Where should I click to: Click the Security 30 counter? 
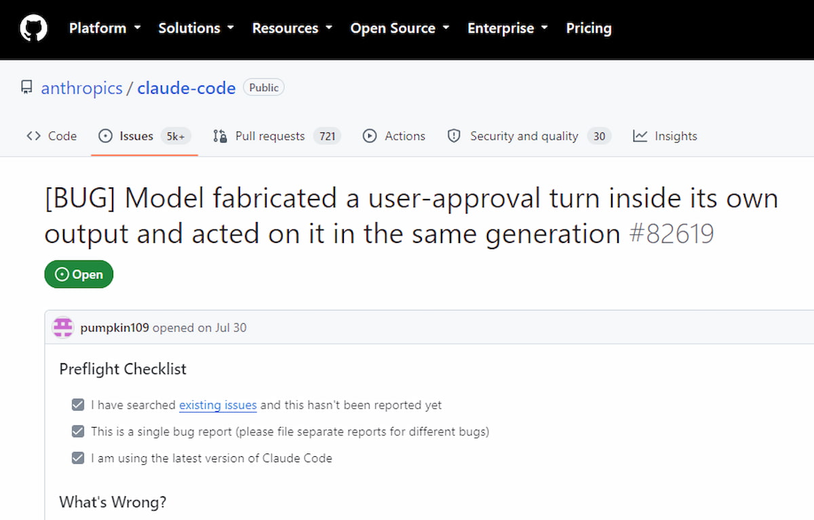pyautogui.click(x=599, y=136)
